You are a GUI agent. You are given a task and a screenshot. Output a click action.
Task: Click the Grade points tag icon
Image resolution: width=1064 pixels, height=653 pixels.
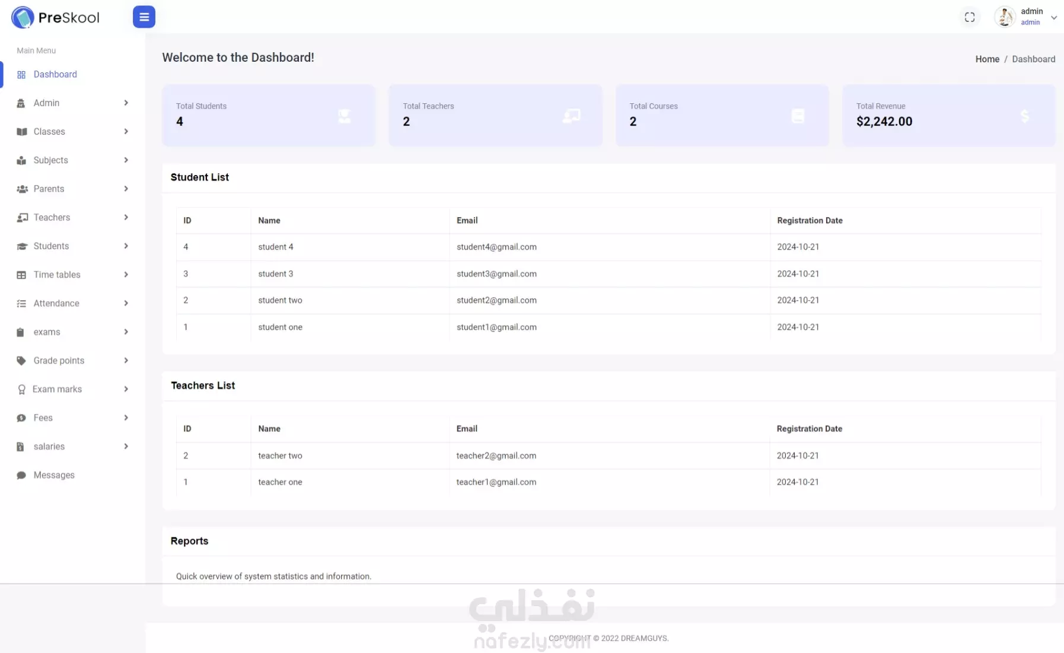pos(21,361)
